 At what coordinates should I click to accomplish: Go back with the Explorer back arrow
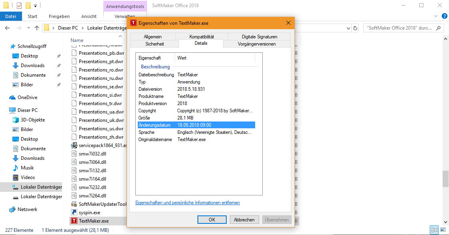coord(7,28)
